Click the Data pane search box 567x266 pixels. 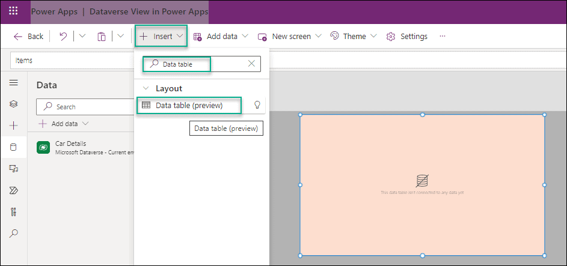click(x=85, y=107)
